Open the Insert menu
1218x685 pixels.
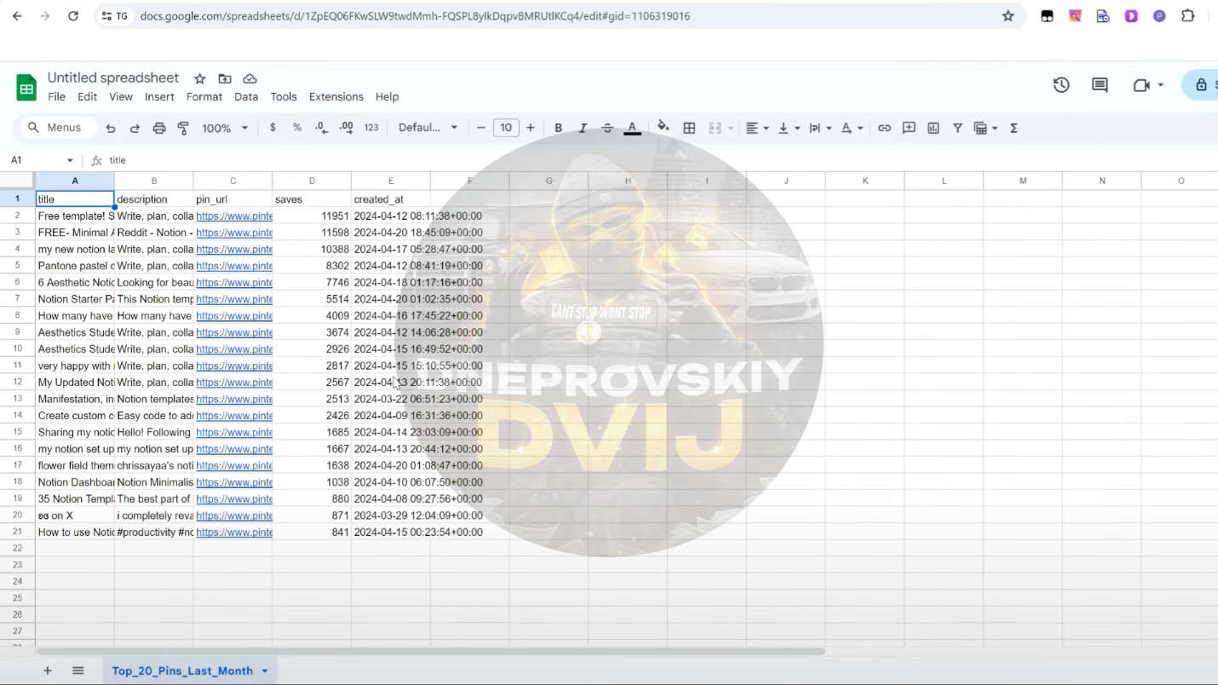[x=159, y=97]
